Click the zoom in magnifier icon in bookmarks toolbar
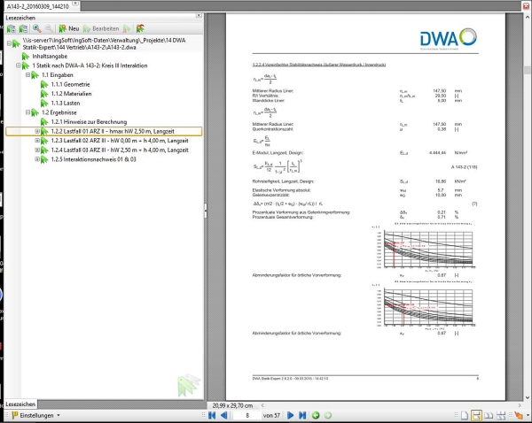The width and height of the screenshot is (532, 423). tap(36, 28)
